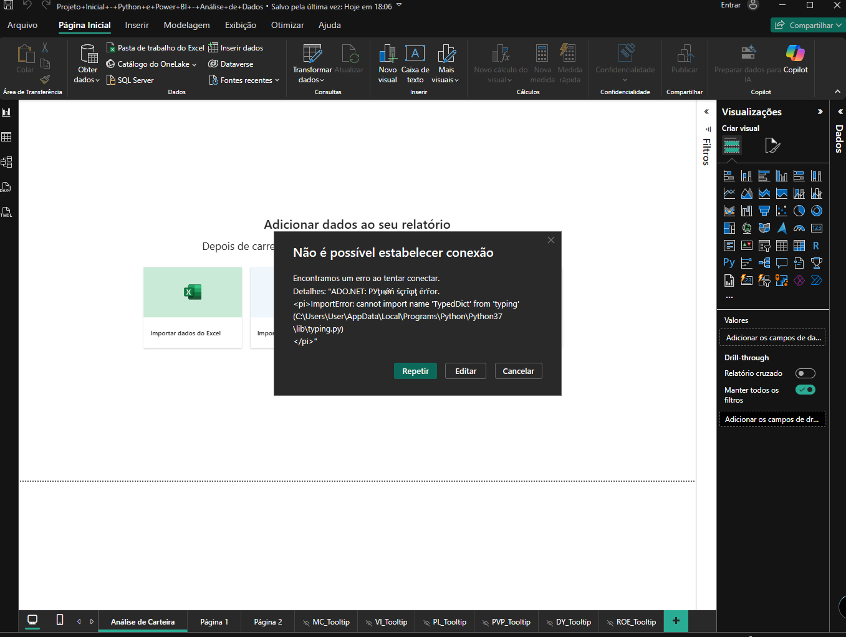Select the Scatter chart visual
Screen dimensions: 846x637
pyautogui.click(x=782, y=211)
